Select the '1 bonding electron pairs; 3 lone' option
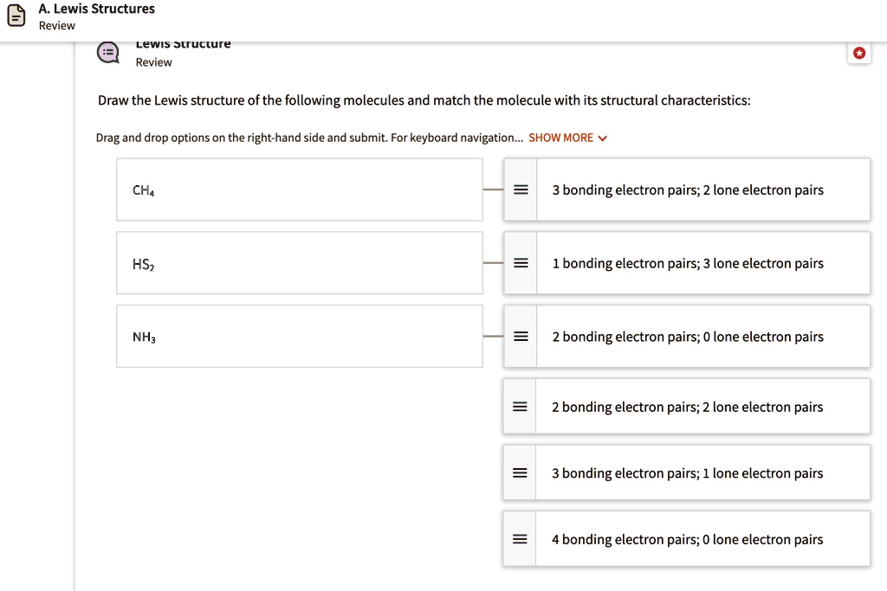The width and height of the screenshot is (887, 591). 689,263
